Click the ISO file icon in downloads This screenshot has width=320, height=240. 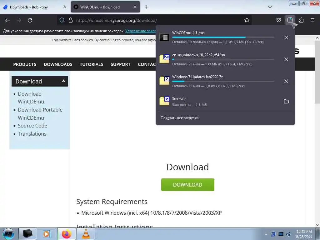click(164, 59)
